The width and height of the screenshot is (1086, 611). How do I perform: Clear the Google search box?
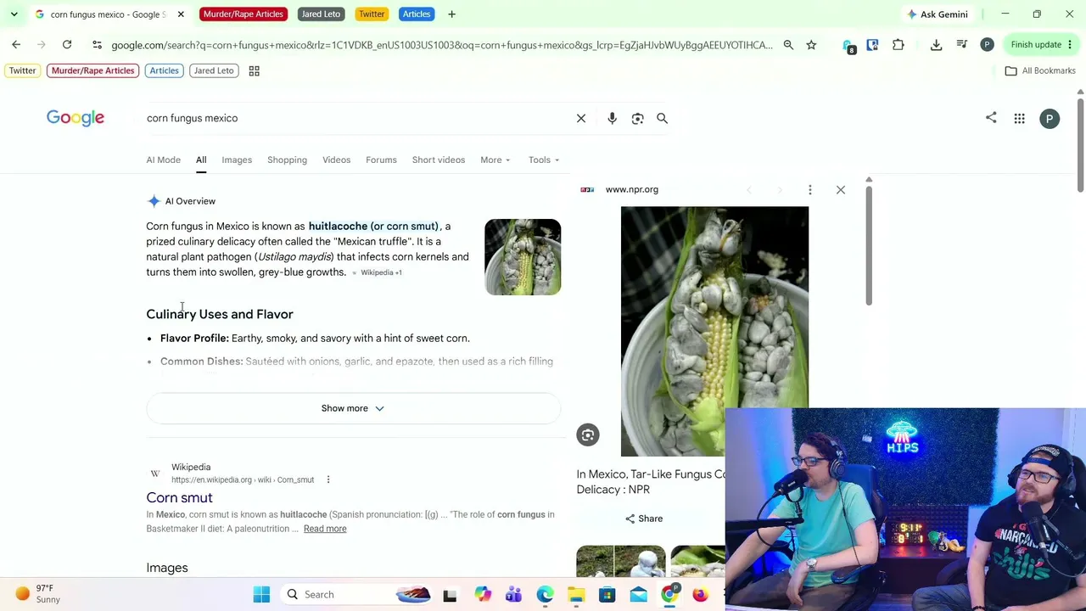581,118
